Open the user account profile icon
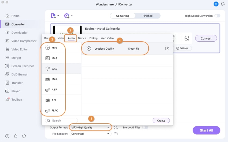The image size is (228, 142). [x=216, y=4]
